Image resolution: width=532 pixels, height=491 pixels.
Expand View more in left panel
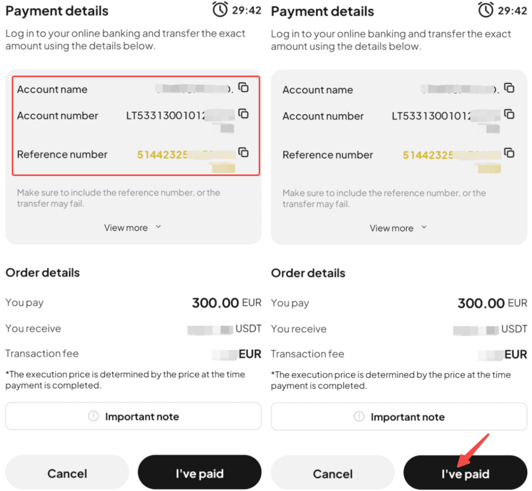pyautogui.click(x=132, y=228)
